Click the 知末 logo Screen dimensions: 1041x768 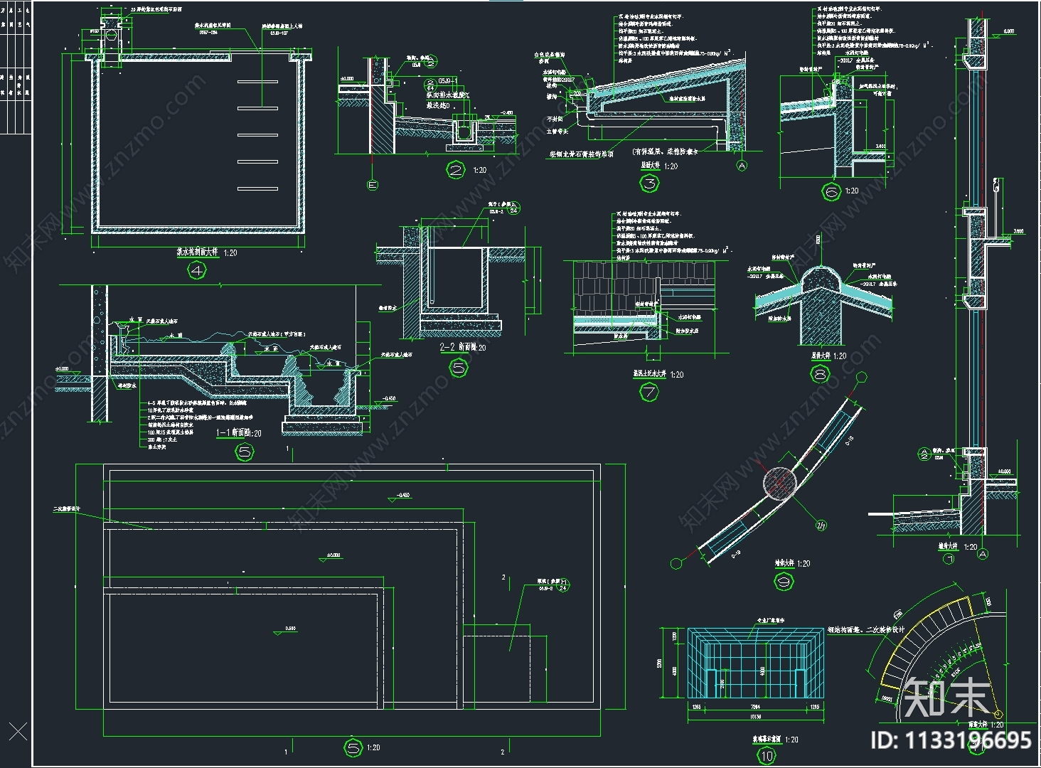[x=947, y=698]
